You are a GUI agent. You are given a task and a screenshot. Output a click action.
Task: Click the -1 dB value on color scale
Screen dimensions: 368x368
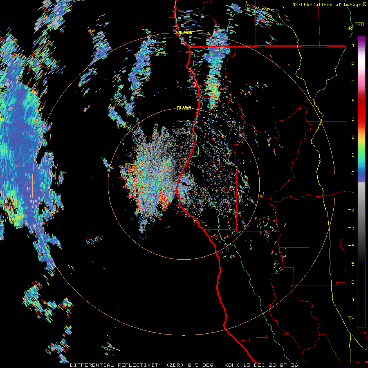coord(351,191)
